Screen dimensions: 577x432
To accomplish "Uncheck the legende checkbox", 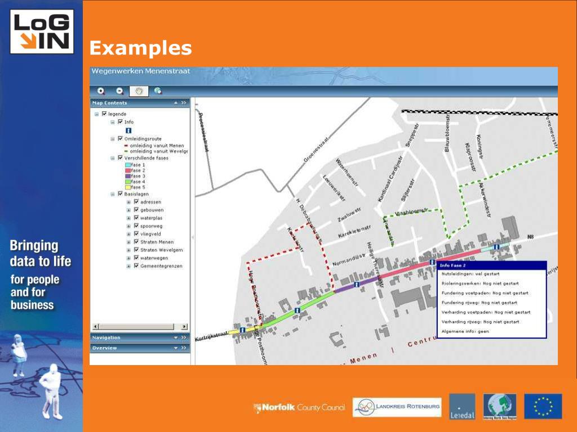I will click(x=104, y=114).
